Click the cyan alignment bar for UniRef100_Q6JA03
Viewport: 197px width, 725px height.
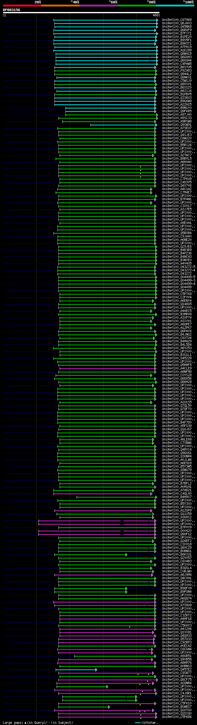106,23
